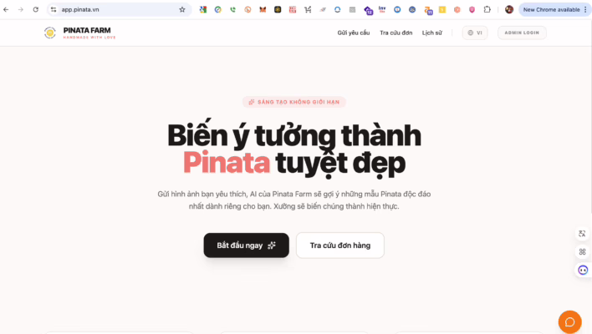Click the orange circle cursor extension
This screenshot has height=334, width=592.
point(248,9)
